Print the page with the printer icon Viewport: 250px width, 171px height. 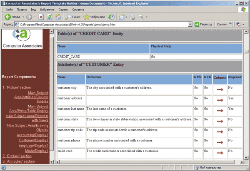click(132, 17)
